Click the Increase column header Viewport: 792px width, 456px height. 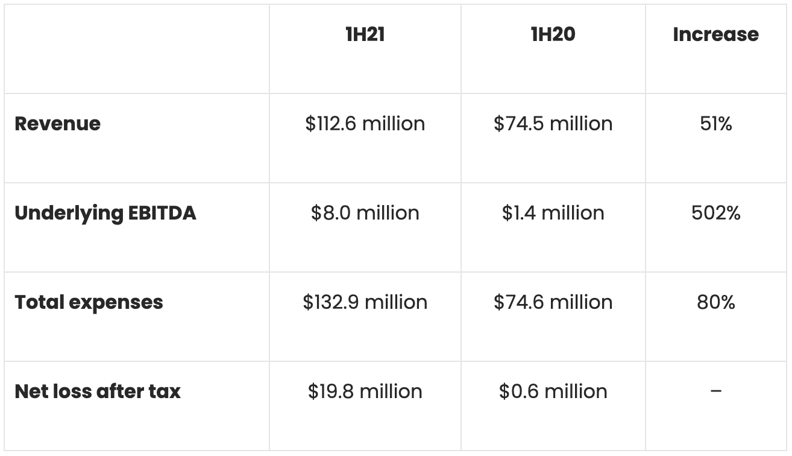(715, 34)
